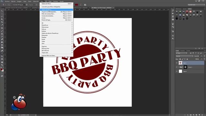206x116 pixels.
Task: Choose Explorar filtros en línea
Action: (x=57, y=55)
